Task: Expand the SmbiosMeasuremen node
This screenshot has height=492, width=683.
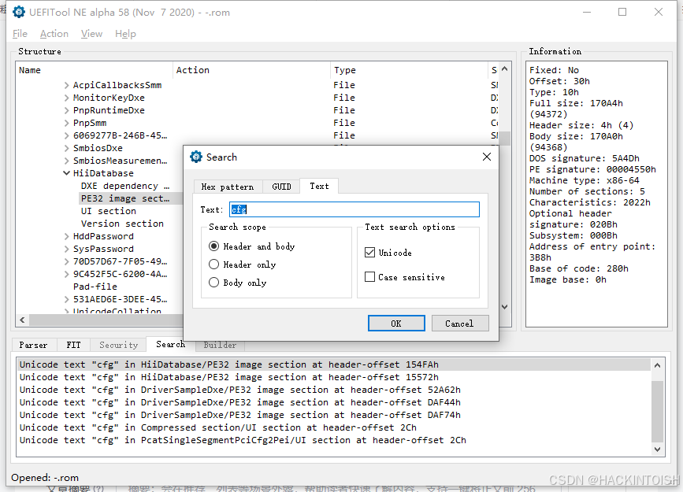Action: (x=67, y=161)
